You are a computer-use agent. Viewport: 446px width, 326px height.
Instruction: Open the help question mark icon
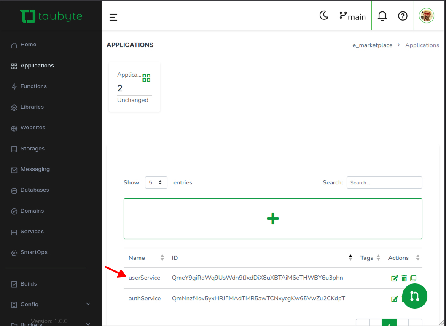tap(403, 16)
